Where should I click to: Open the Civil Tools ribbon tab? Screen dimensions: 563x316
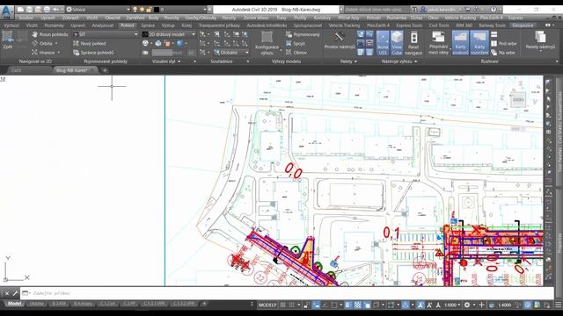coord(439,25)
